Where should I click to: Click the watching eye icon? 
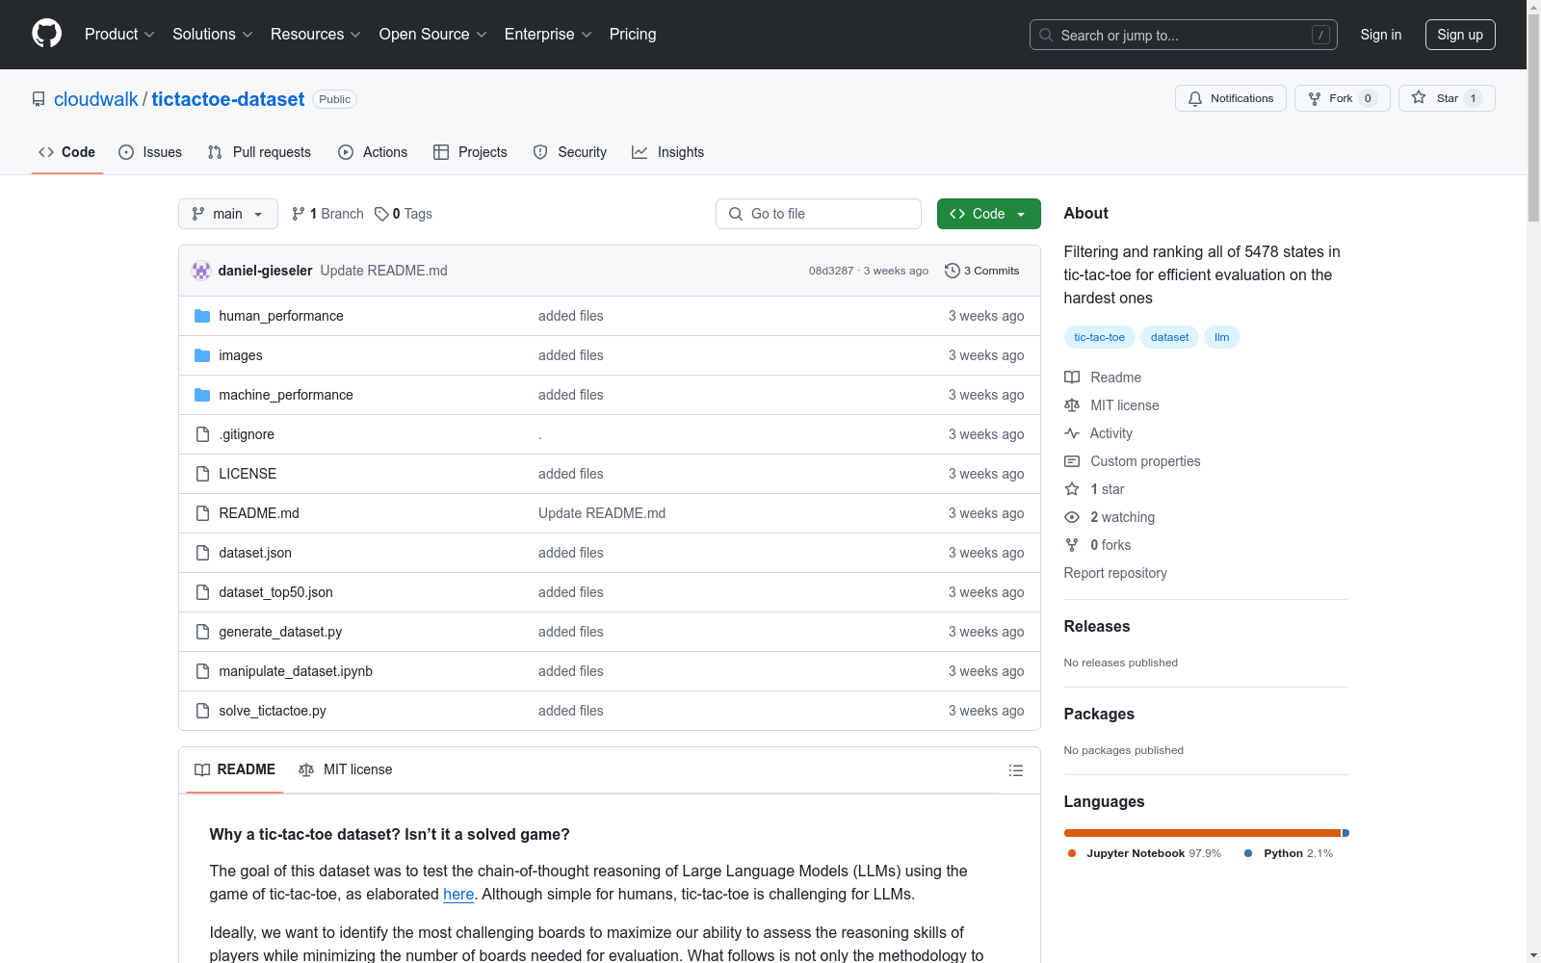(1072, 517)
